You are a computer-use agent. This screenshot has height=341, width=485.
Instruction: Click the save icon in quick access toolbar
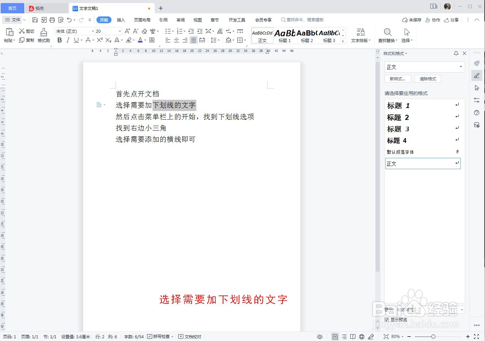pyautogui.click(x=35, y=20)
